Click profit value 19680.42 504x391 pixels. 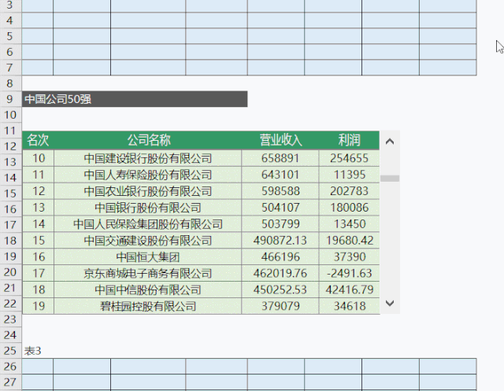[x=350, y=241]
